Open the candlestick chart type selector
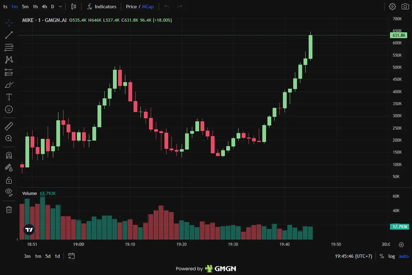Image resolution: width=412 pixels, height=275 pixels. (x=73, y=7)
